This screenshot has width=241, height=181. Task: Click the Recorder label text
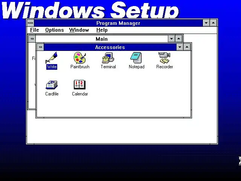(165, 67)
